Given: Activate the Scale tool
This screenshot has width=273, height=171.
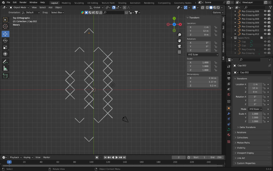Looking at the screenshot, I should coord(5,48).
